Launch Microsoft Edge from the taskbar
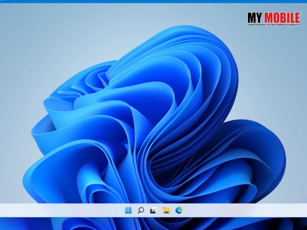307x230 pixels. (x=179, y=211)
